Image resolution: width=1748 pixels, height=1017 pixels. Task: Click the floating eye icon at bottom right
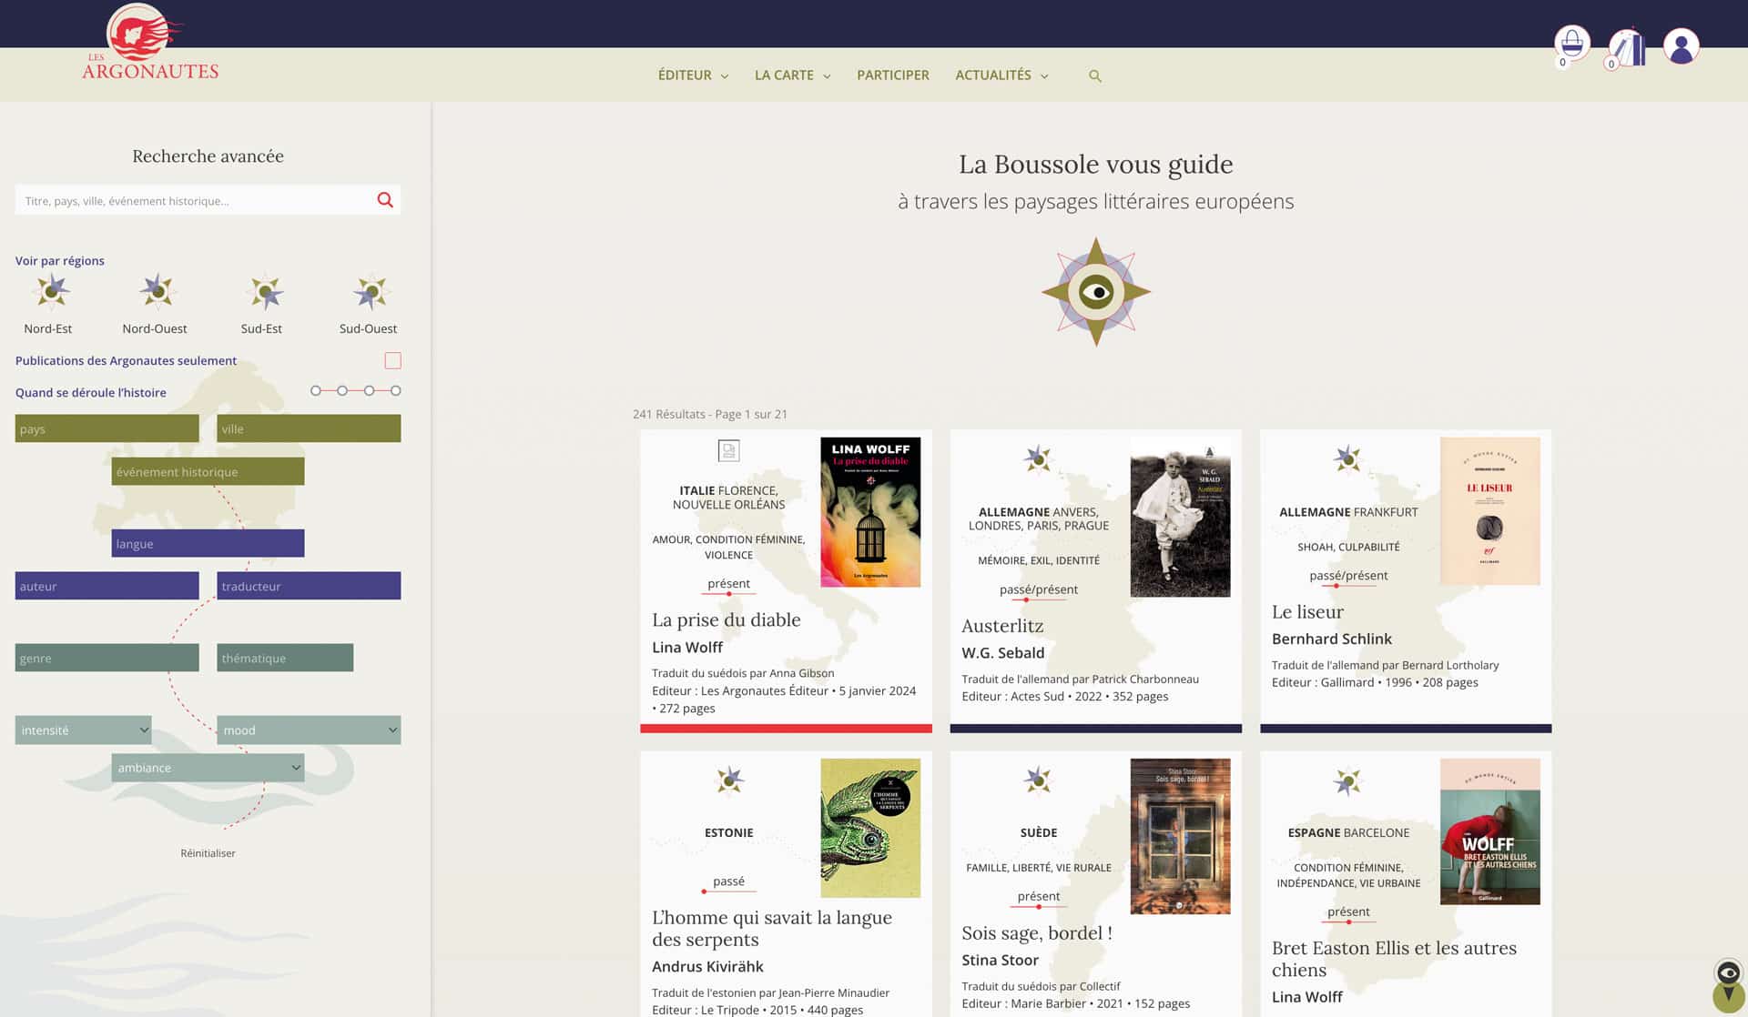coord(1728,974)
